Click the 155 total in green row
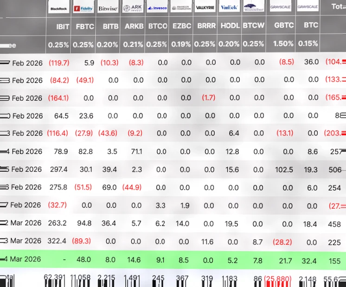Image resolution: width=346 pixels, height=287 pixels. (334, 261)
